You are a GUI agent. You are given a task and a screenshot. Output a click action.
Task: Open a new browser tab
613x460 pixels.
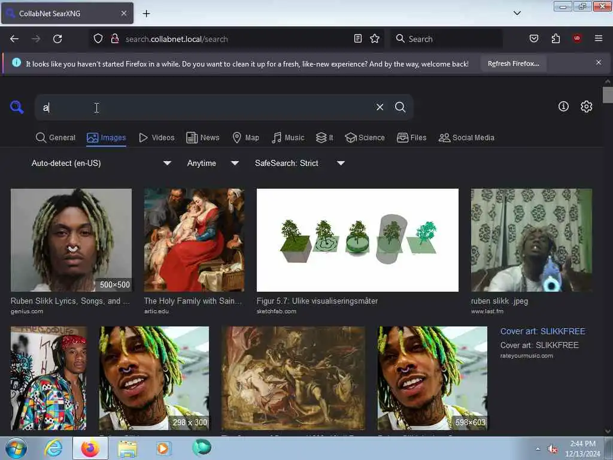[146, 13]
